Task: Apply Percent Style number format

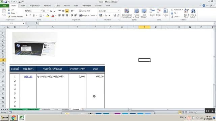Action: (106, 15)
